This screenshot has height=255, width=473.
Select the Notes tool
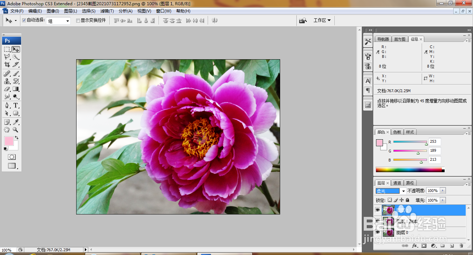7,122
